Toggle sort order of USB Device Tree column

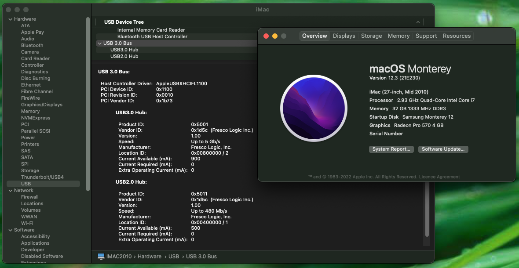coord(417,22)
